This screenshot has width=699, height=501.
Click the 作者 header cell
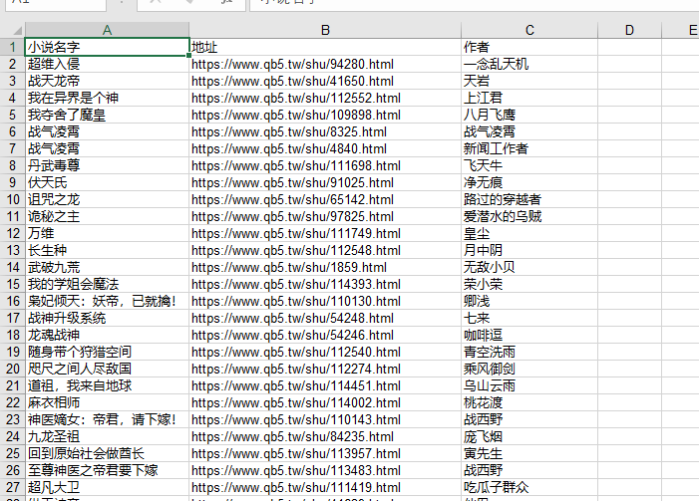(x=529, y=47)
